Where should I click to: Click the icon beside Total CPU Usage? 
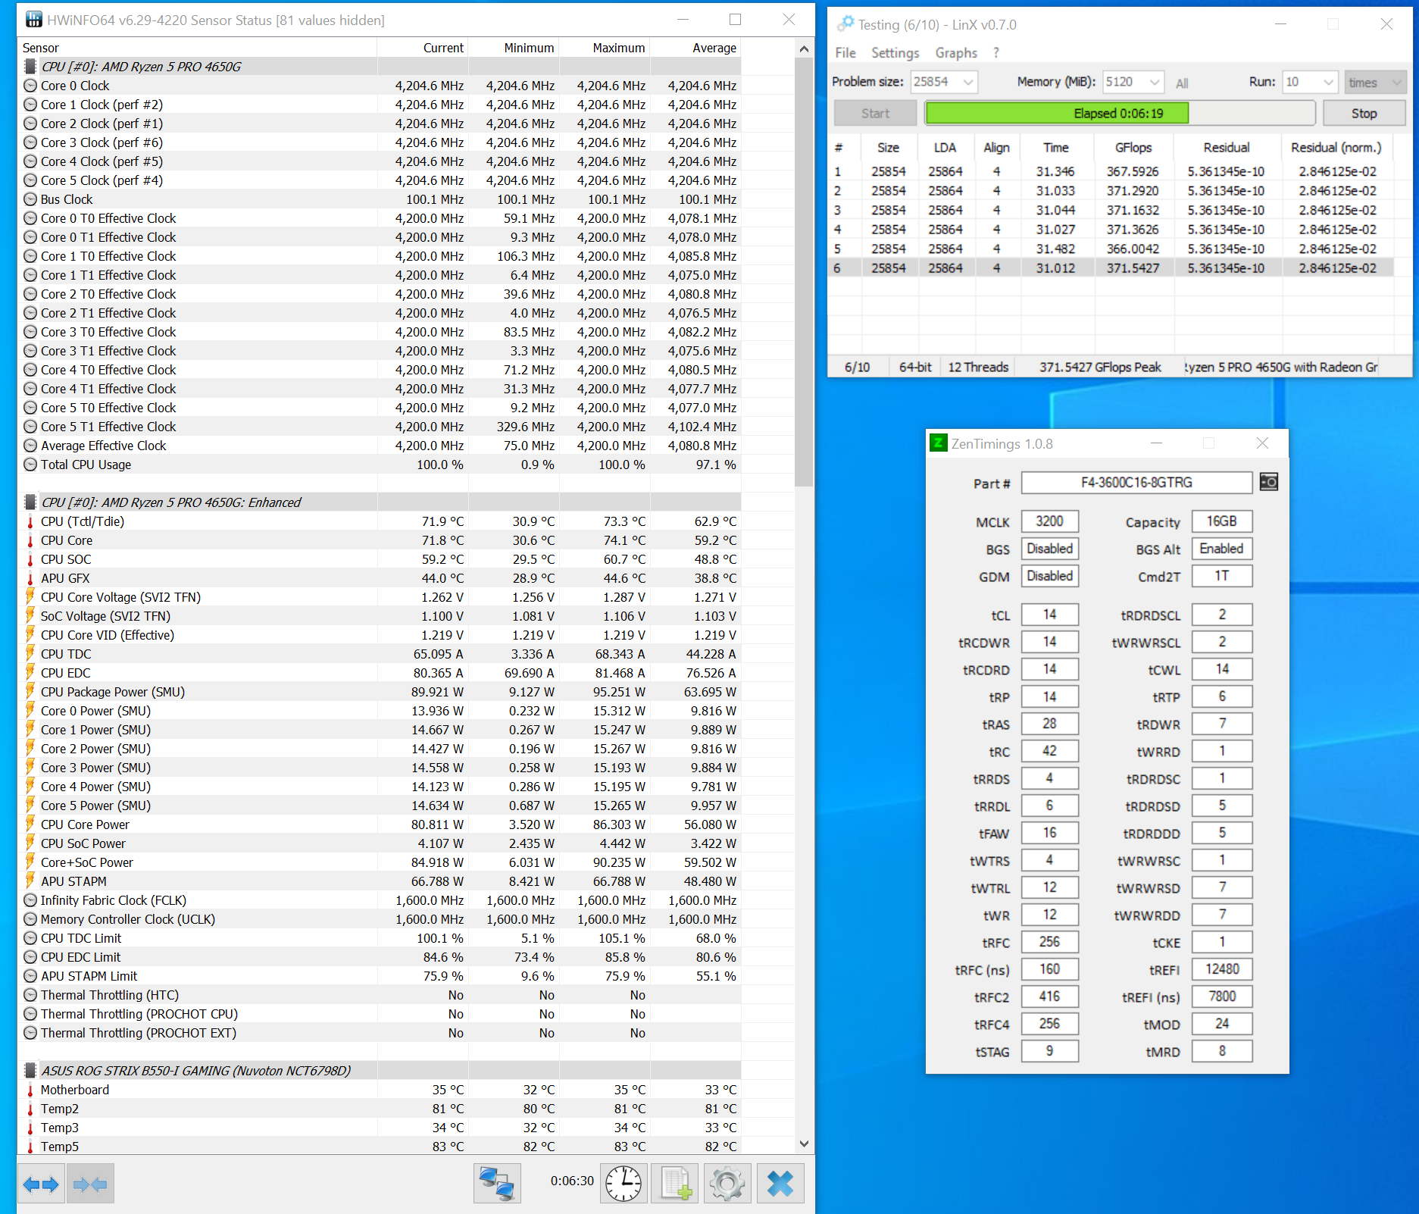[x=30, y=465]
